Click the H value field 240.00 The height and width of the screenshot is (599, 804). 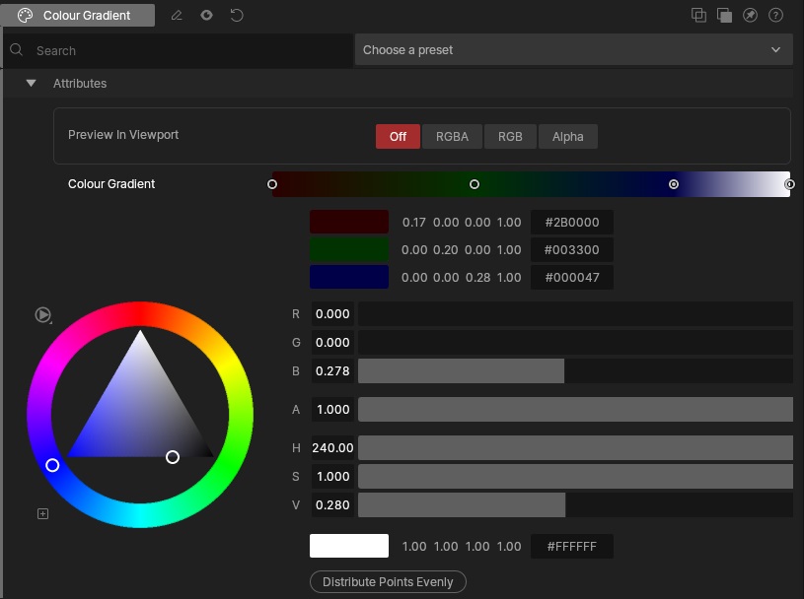point(332,448)
